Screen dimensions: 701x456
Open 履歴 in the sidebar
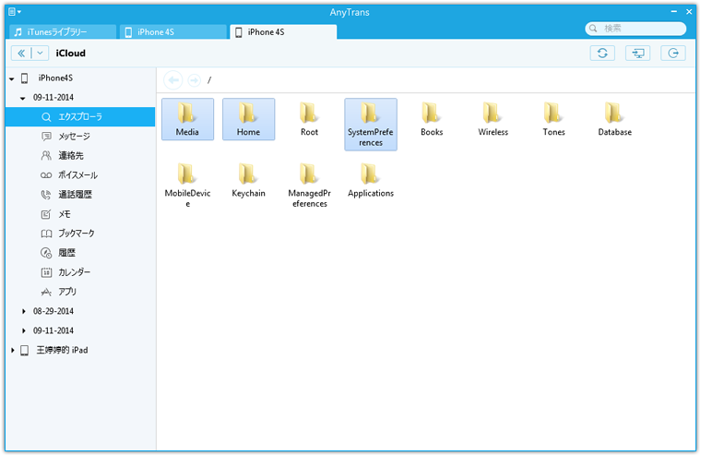(x=80, y=253)
